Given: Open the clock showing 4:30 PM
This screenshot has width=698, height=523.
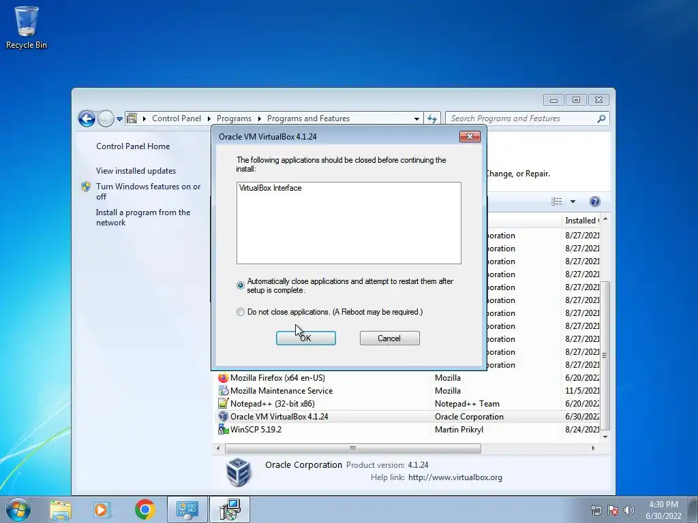Looking at the screenshot, I should (663, 510).
